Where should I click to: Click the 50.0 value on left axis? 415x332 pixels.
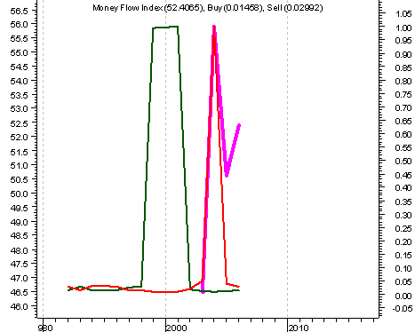(x=19, y=194)
